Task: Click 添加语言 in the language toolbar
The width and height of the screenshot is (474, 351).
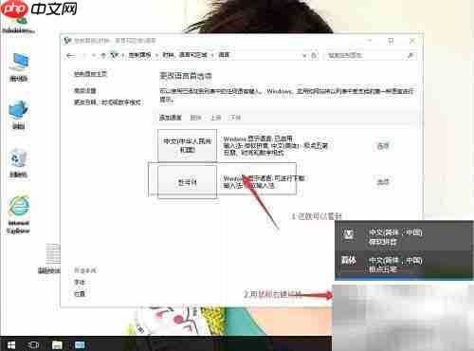Action: tap(171, 118)
